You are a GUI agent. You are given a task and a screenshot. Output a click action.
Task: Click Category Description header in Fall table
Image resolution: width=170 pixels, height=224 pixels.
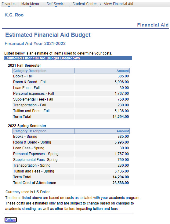(44, 71)
